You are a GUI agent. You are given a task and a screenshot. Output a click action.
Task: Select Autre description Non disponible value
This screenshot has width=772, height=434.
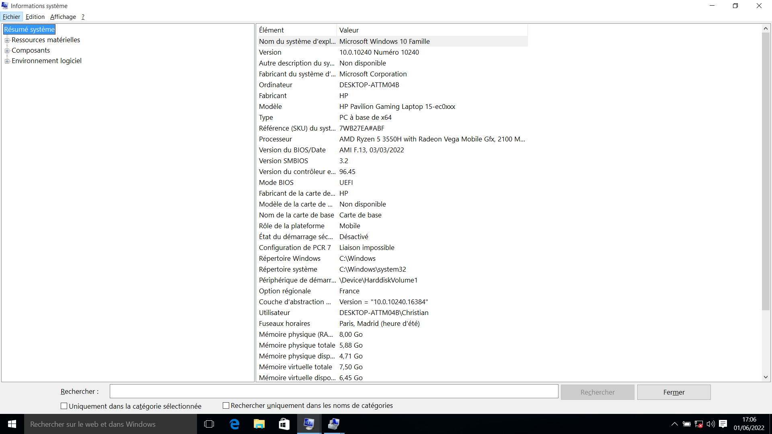tap(363, 63)
